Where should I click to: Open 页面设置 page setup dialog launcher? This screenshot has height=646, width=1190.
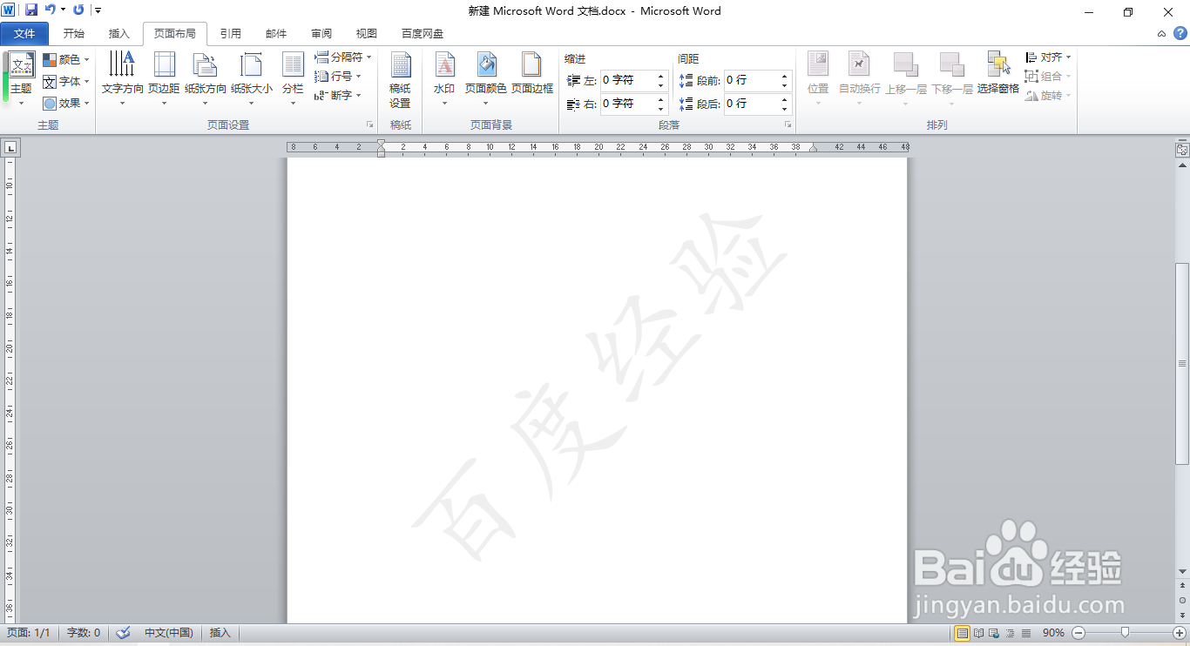370,125
